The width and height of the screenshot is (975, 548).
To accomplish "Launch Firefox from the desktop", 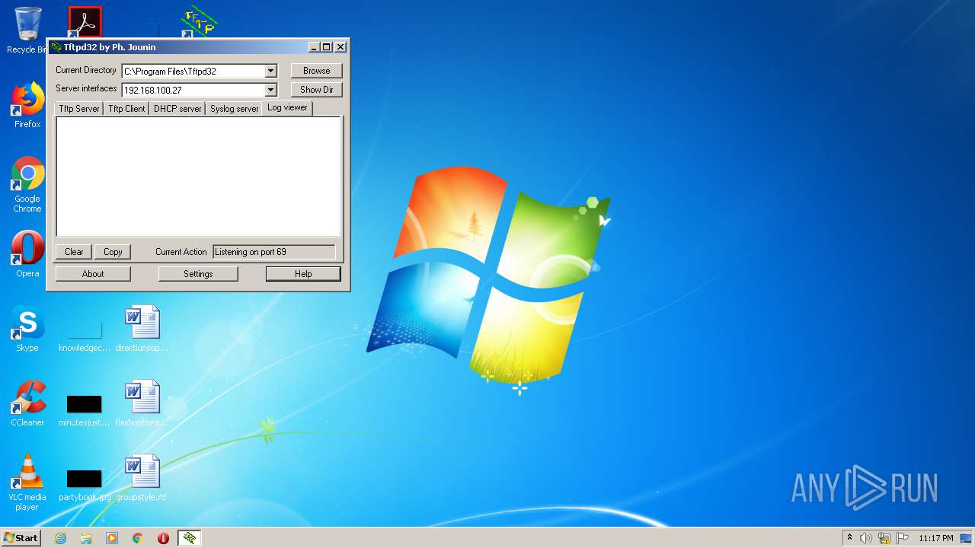I will pos(27,105).
